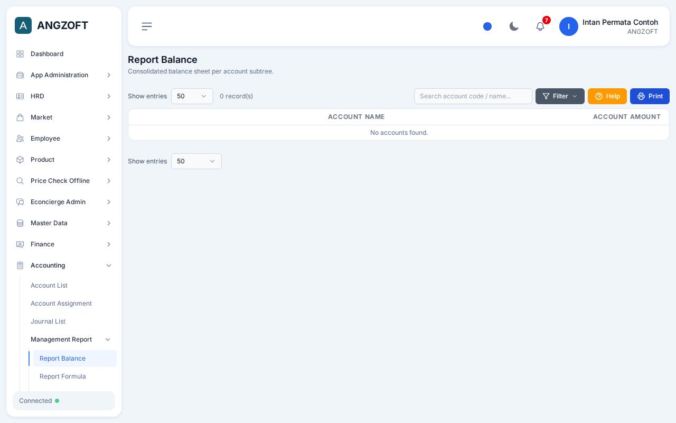Click the Market bag icon

[x=20, y=117]
